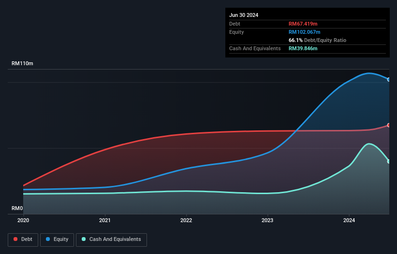397x254 pixels.
Task: Select the 2024 x-axis label
Action: (x=349, y=220)
